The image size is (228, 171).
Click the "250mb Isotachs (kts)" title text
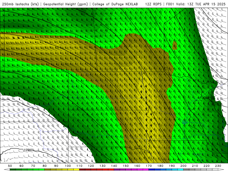click(x=20, y=4)
